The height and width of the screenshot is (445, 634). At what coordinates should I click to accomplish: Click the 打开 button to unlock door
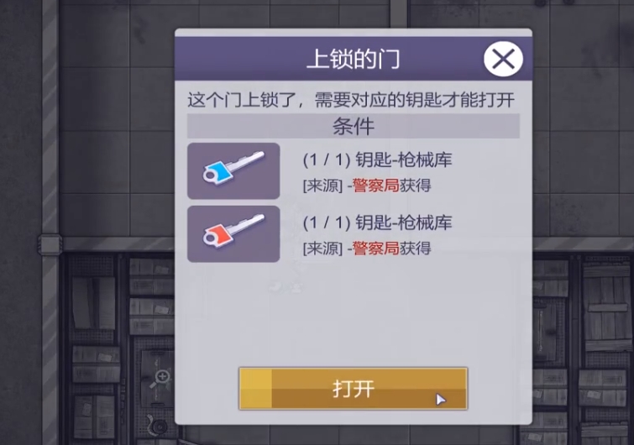pyautogui.click(x=353, y=389)
